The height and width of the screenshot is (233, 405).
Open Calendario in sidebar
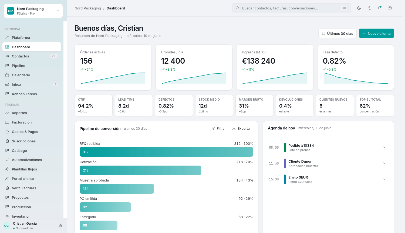[x=32, y=75]
